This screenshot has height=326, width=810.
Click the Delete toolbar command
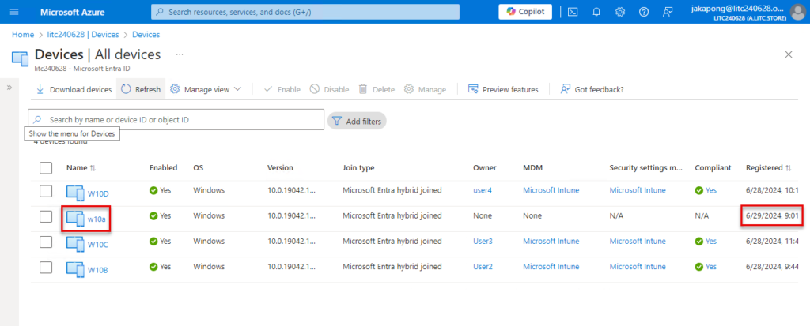pyautogui.click(x=377, y=89)
